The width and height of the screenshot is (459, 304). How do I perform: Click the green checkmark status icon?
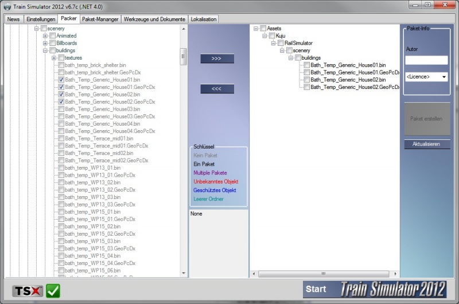point(53,291)
